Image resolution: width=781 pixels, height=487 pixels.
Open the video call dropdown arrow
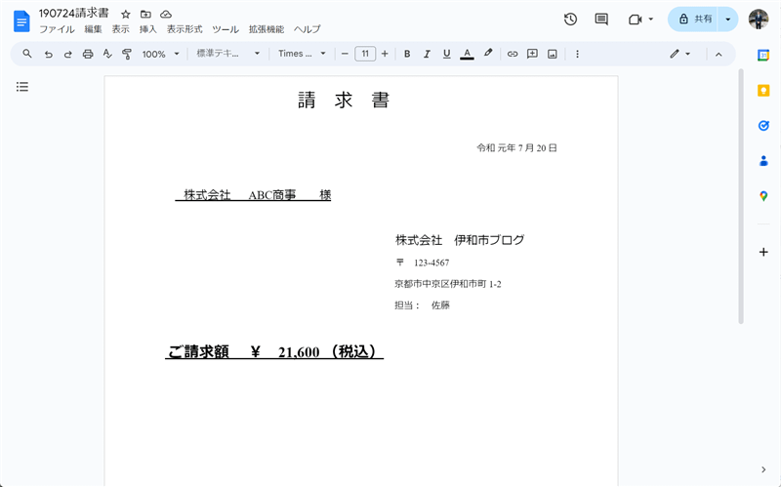tap(650, 20)
